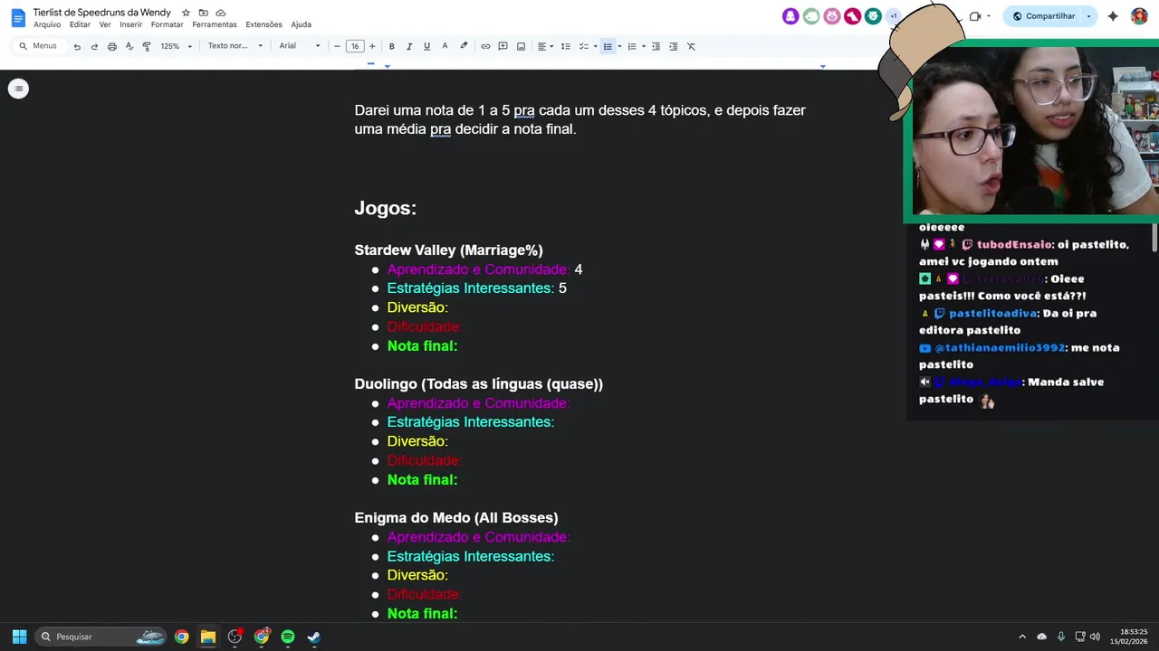Open the Gemini sparkle assistant
This screenshot has height=651, width=1159.
click(1113, 16)
